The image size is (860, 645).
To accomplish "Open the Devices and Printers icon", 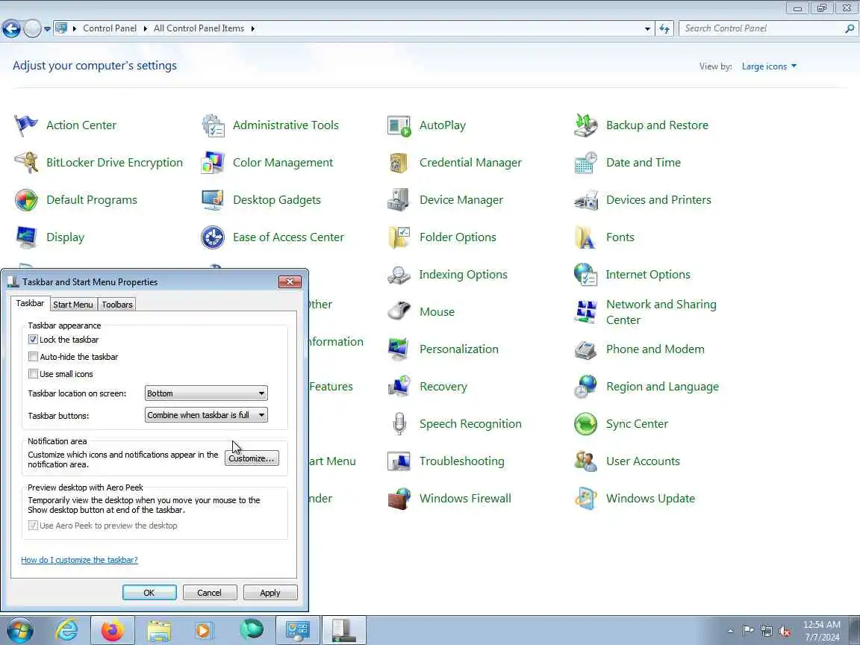I will [586, 200].
